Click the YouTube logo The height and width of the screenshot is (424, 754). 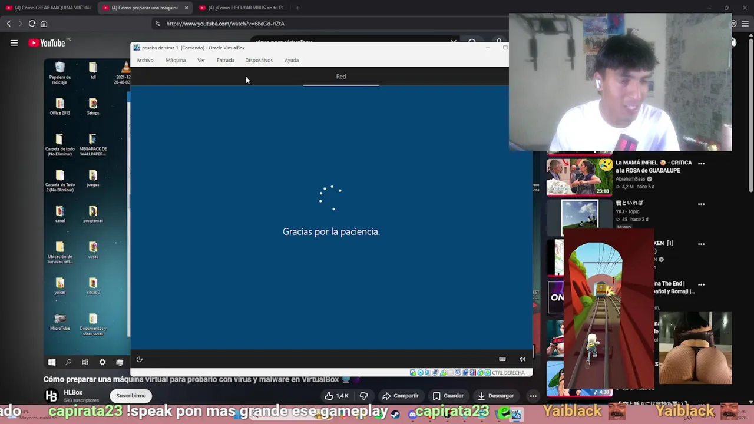[x=47, y=43]
